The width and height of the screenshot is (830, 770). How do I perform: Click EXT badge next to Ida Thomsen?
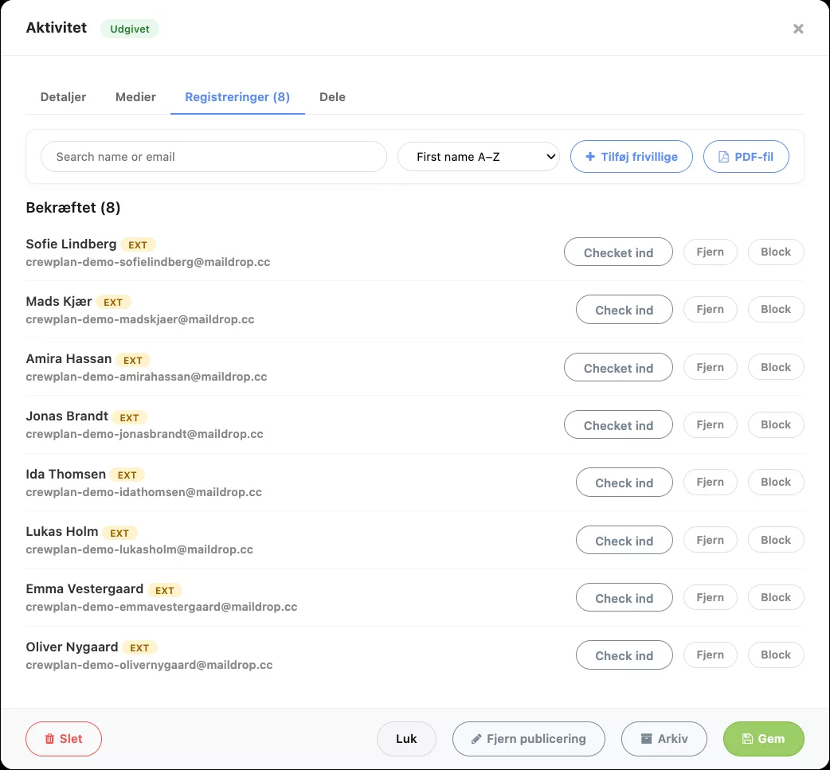point(127,475)
